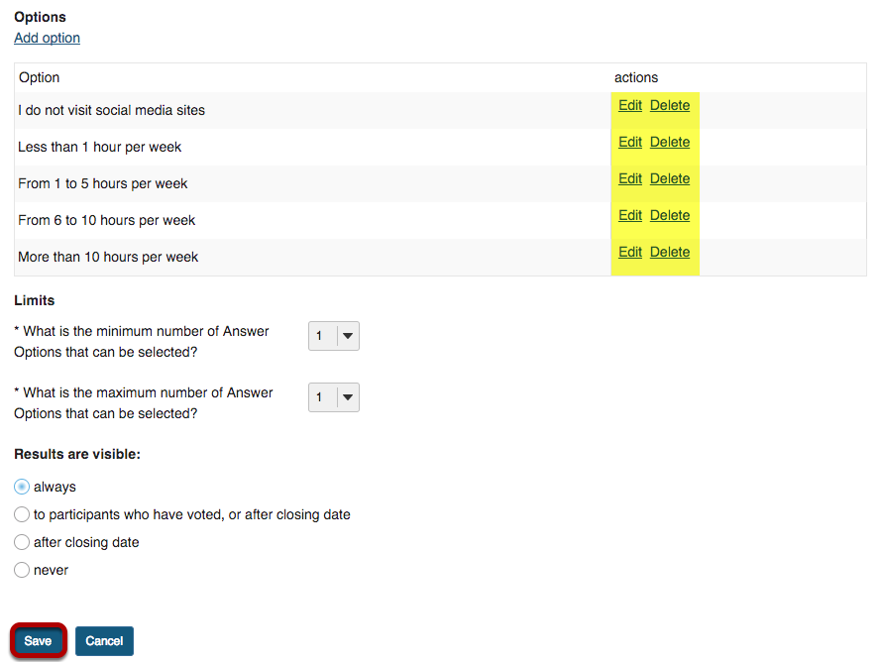Click the Save button
Viewport: 882px width, 662px height.
tap(38, 640)
